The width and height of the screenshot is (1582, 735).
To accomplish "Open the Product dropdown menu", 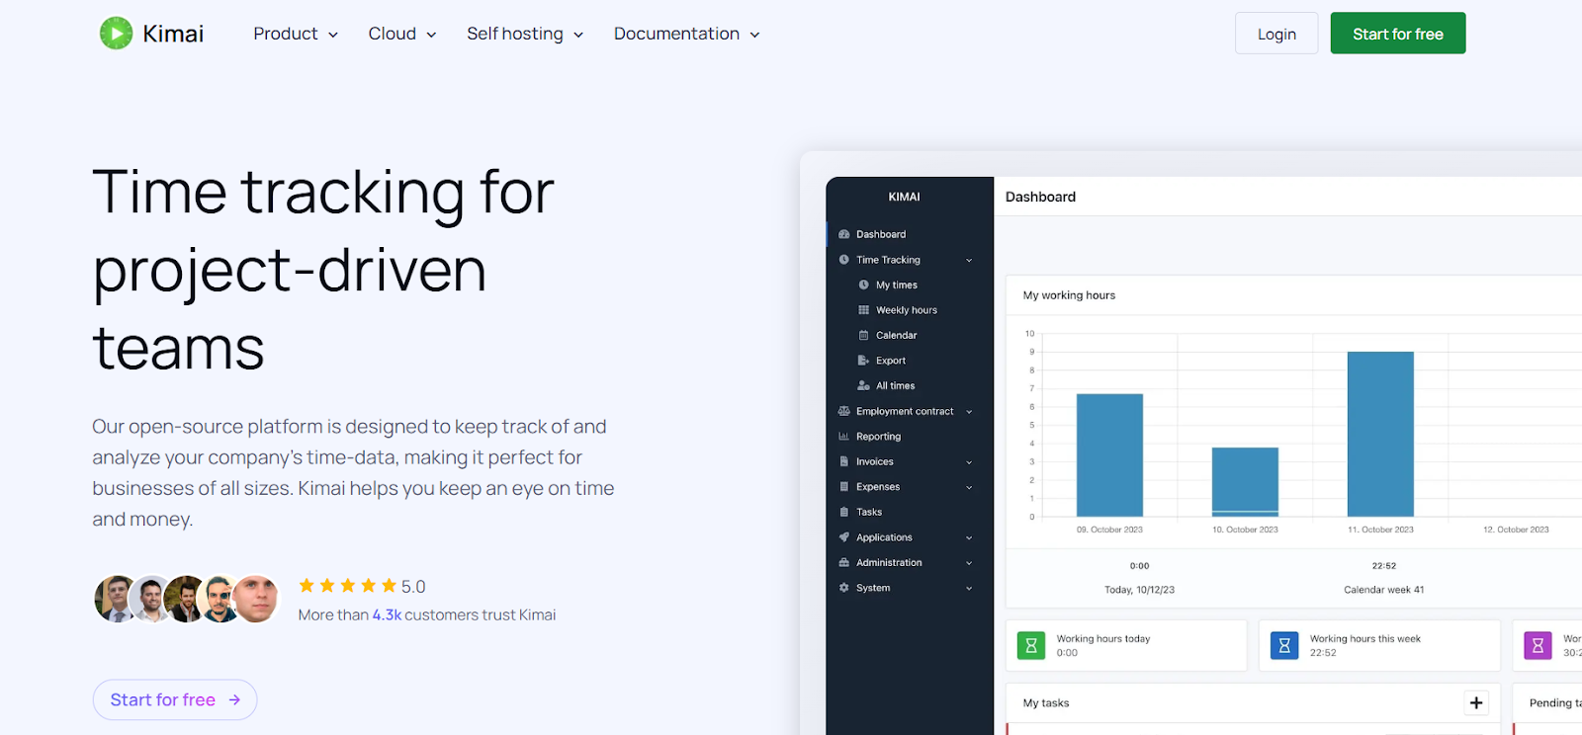I will (296, 34).
